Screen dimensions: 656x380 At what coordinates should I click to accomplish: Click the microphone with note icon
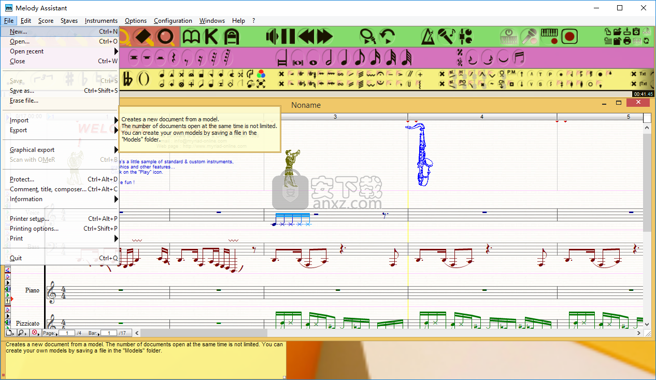[x=446, y=37]
